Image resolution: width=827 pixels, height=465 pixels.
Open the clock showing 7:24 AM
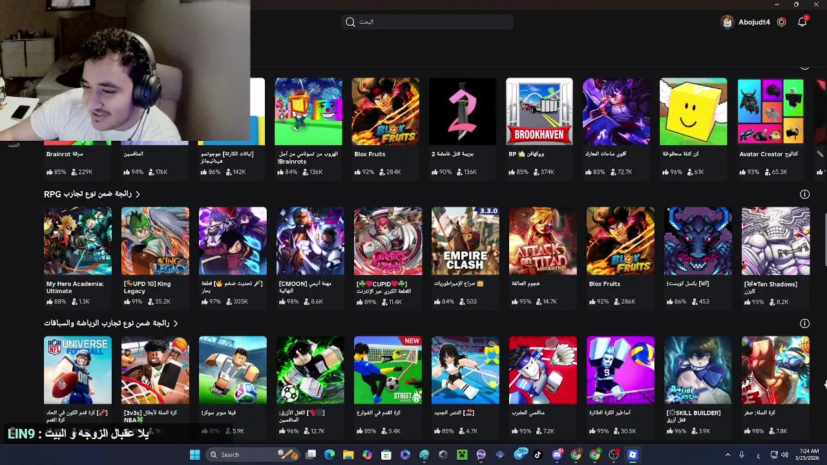(x=810, y=455)
